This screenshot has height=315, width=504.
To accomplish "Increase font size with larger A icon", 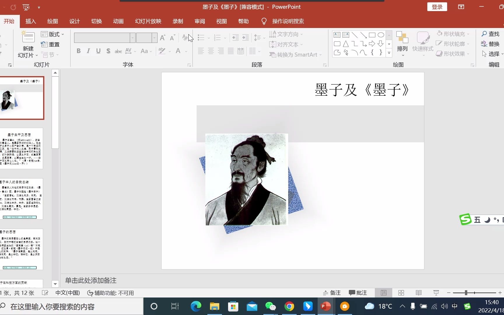I will (162, 38).
